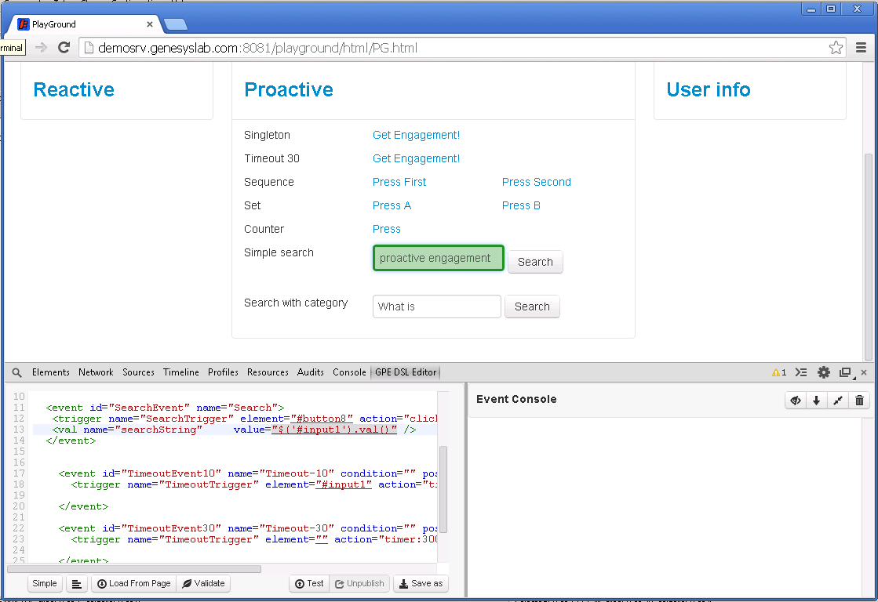Reload the page
Viewport: 878px width, 602px height.
coord(64,48)
